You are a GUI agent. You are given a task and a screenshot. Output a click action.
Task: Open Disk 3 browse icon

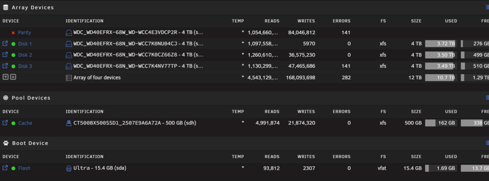click(x=5, y=66)
